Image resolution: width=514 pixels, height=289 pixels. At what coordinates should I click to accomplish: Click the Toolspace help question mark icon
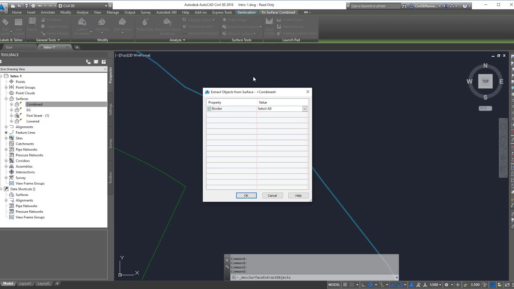click(x=104, y=62)
